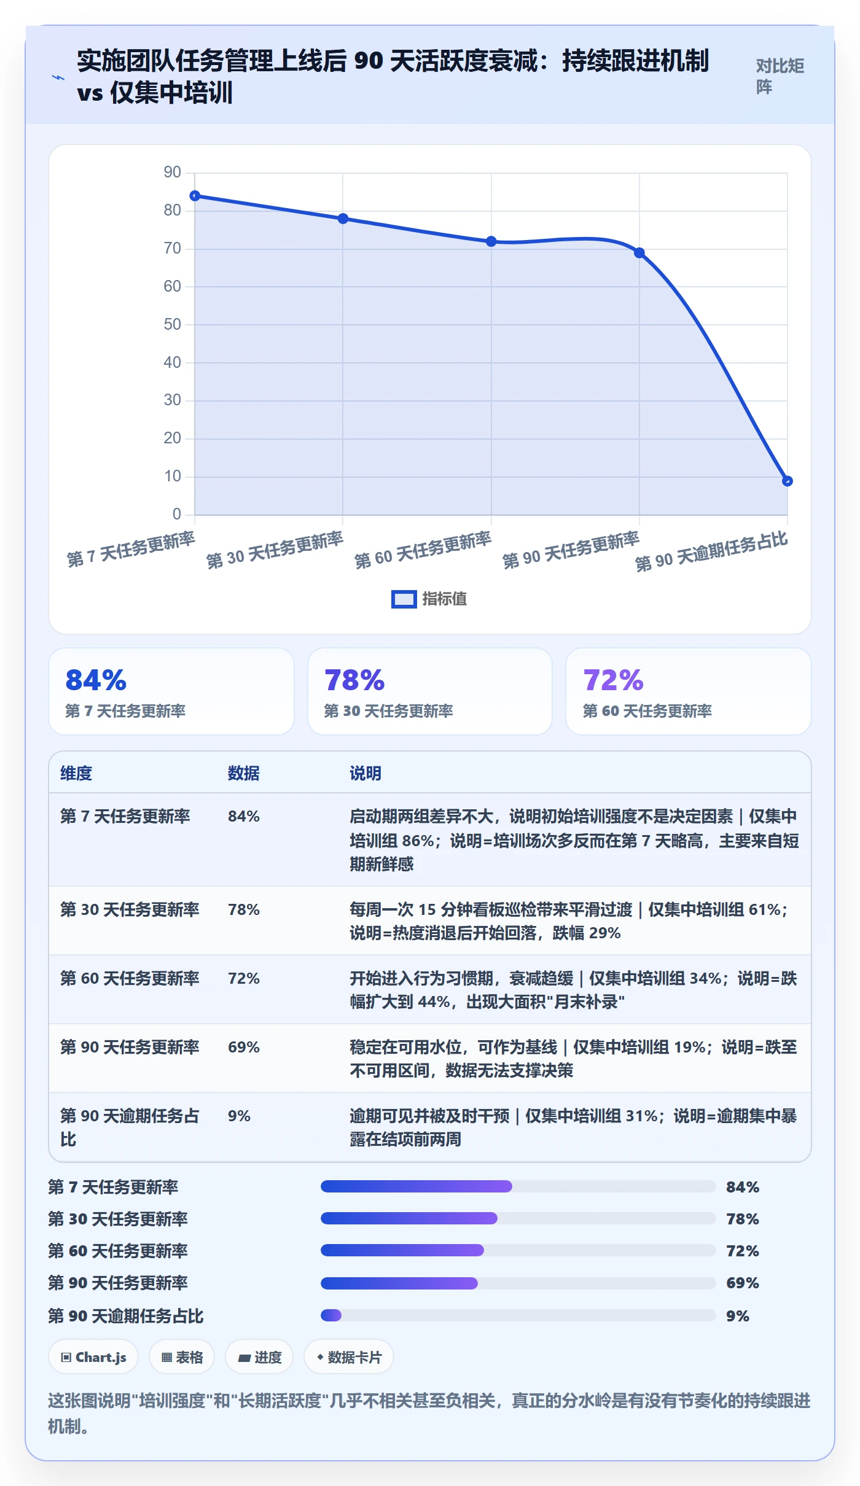Click the 9% progress bar
The width and height of the screenshot is (860, 1486).
pos(518,1315)
